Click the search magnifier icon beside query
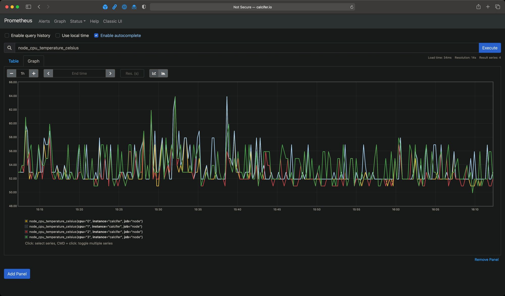 point(9,48)
